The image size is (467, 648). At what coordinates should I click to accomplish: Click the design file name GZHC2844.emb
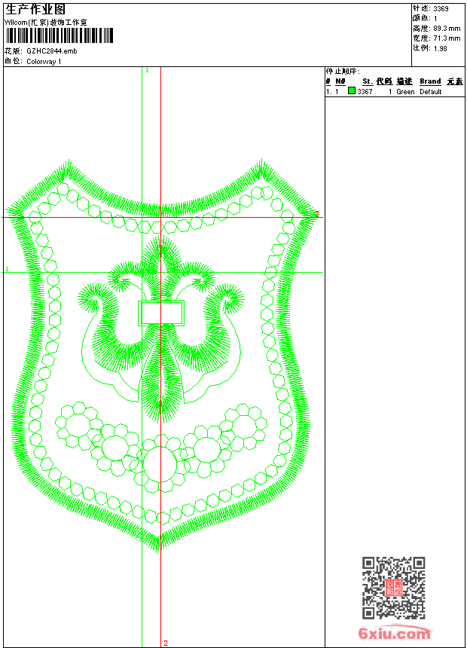tap(51, 51)
